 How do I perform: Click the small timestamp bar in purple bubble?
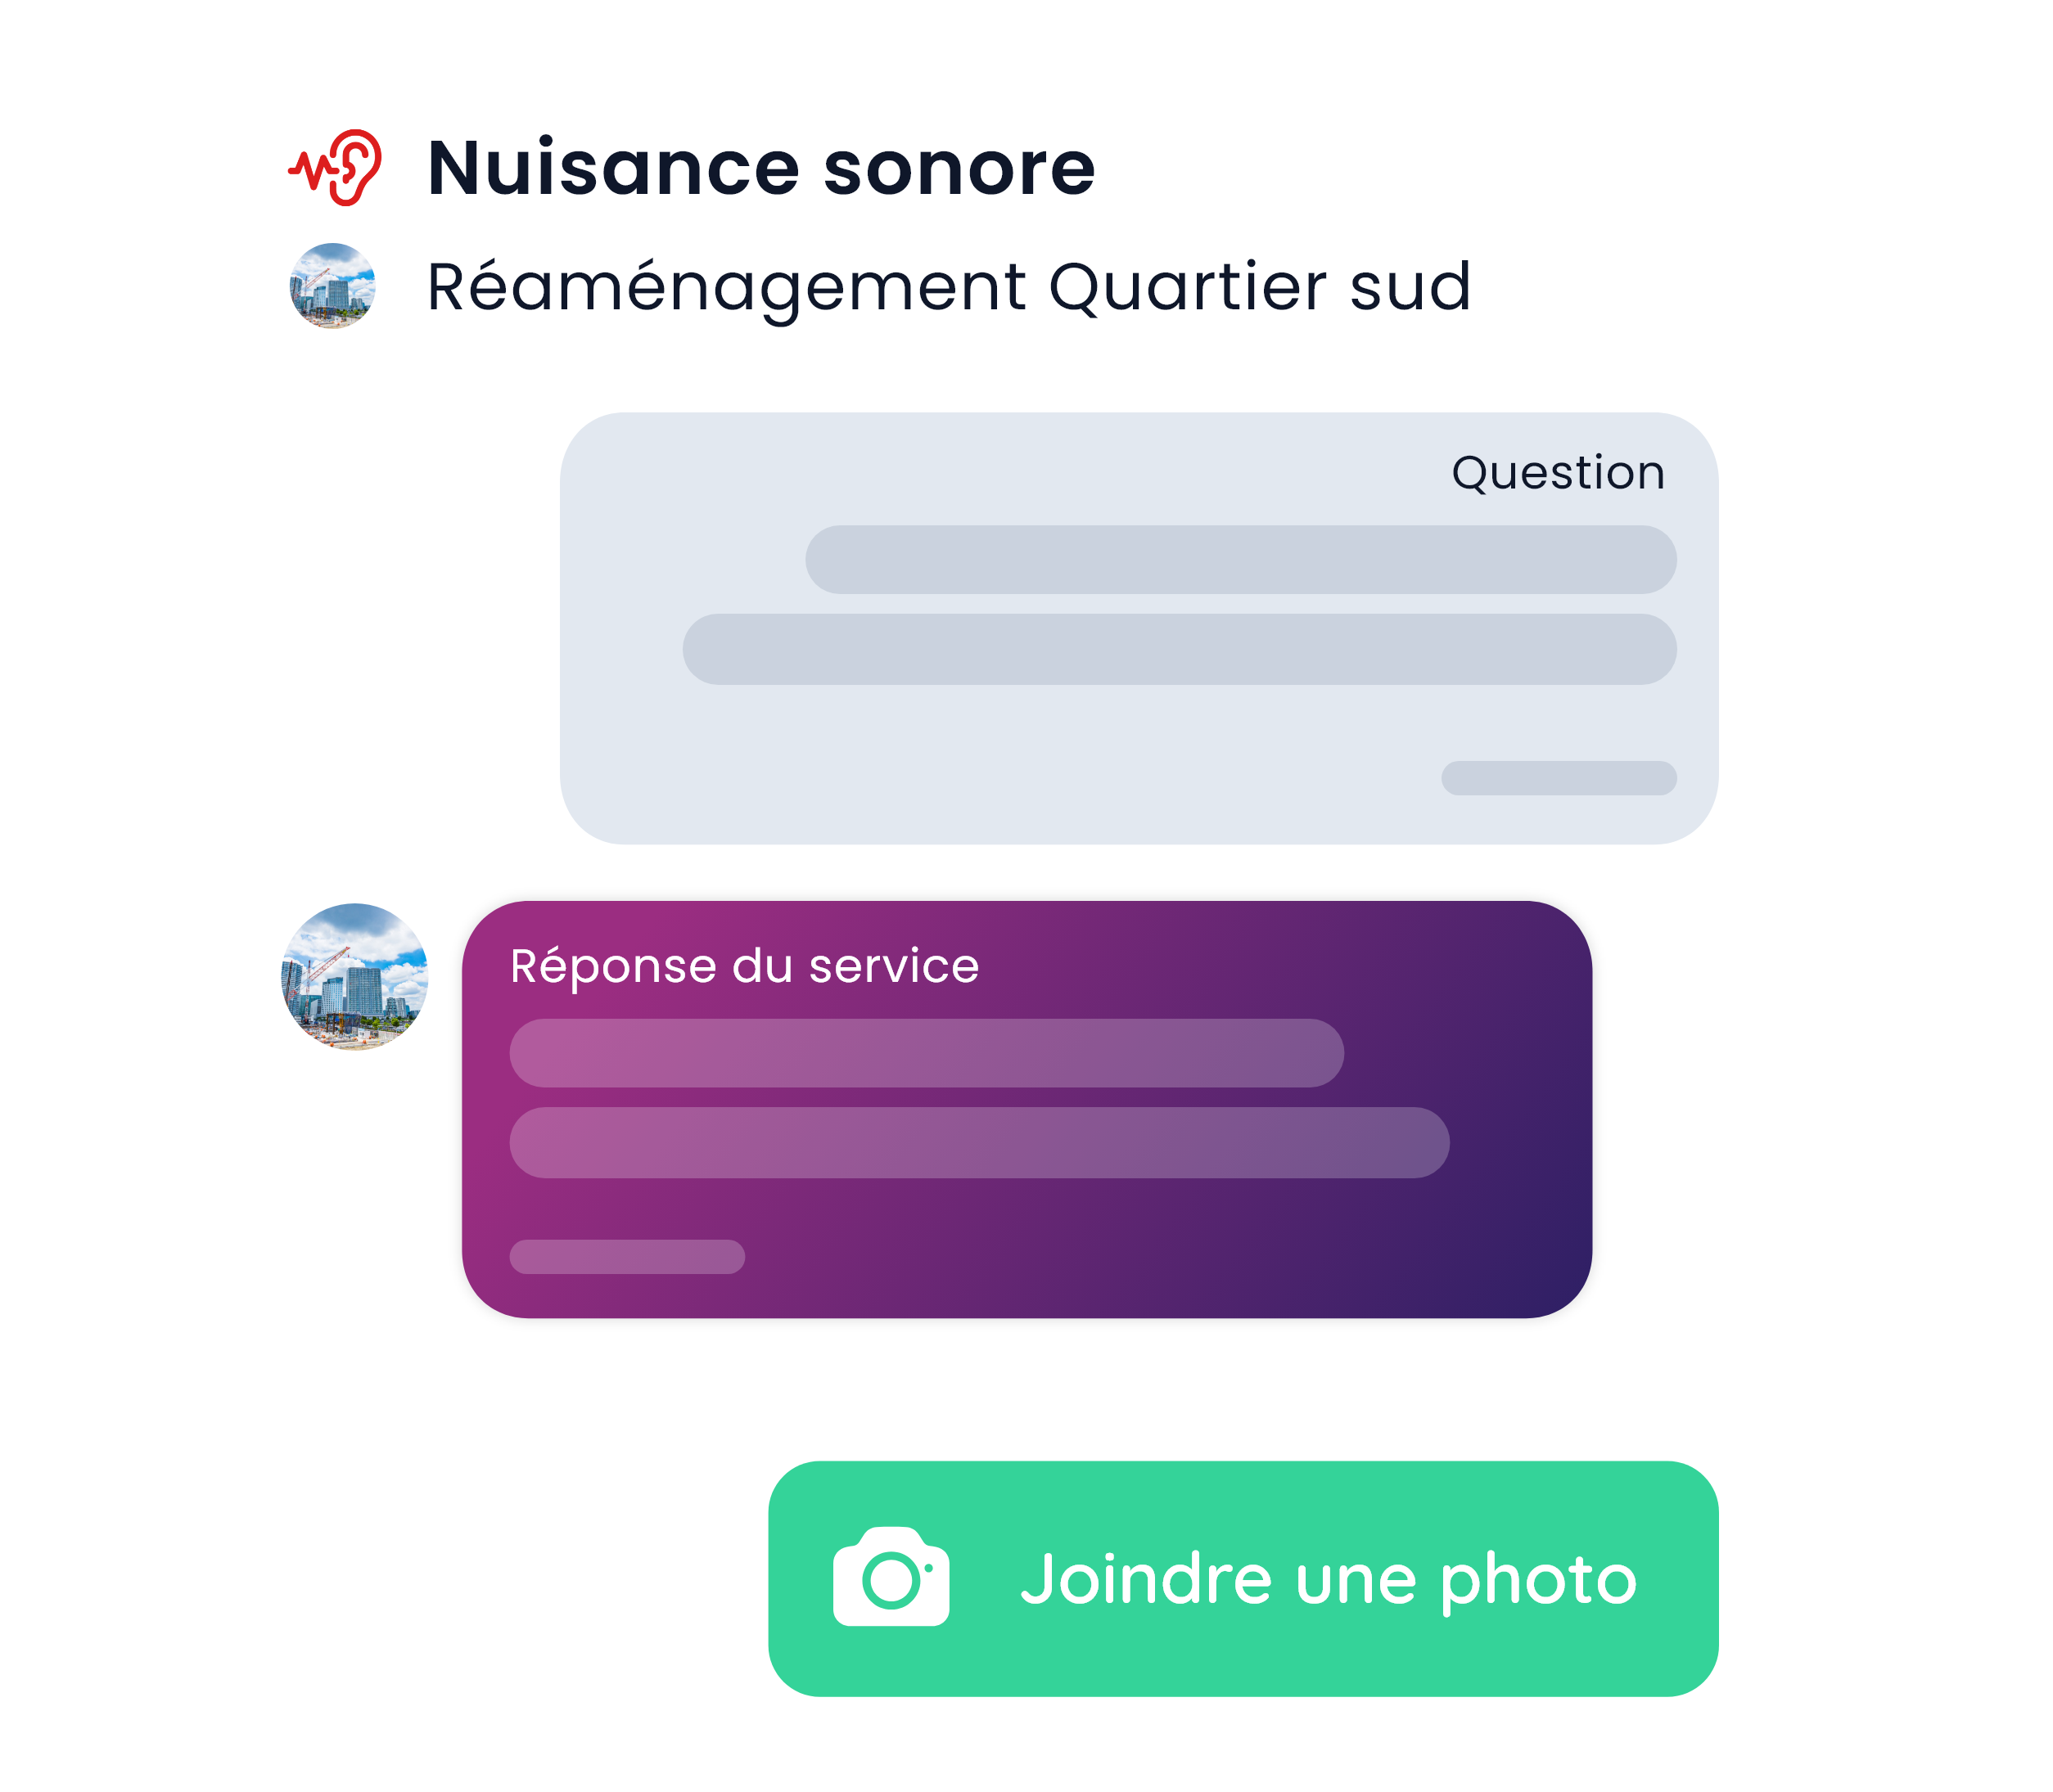tap(626, 1257)
